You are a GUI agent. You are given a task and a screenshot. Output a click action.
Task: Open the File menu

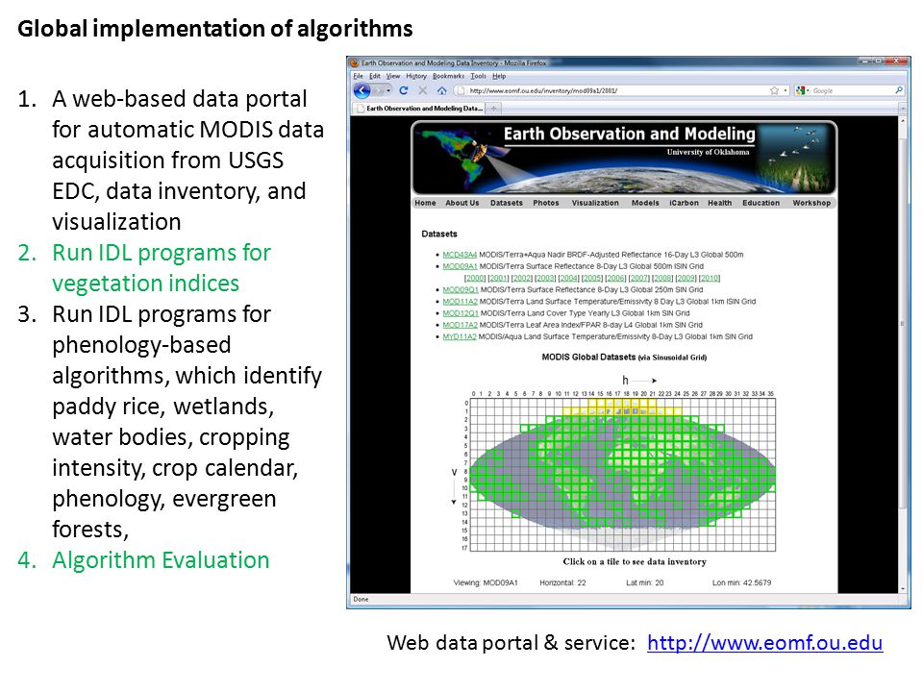358,76
